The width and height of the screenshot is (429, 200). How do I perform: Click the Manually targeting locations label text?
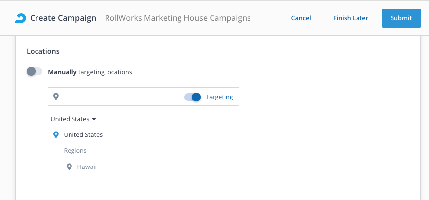[90, 72]
